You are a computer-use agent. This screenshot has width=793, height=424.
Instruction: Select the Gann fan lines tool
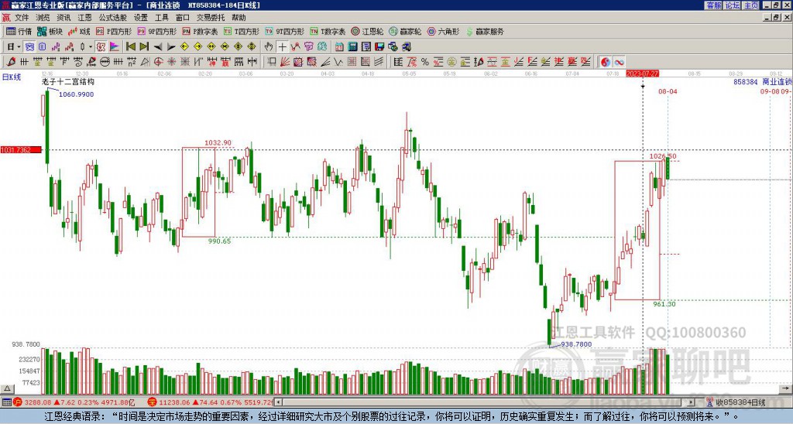pyautogui.click(x=285, y=62)
